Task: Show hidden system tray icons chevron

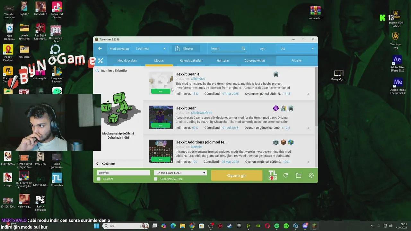Action: point(372,226)
